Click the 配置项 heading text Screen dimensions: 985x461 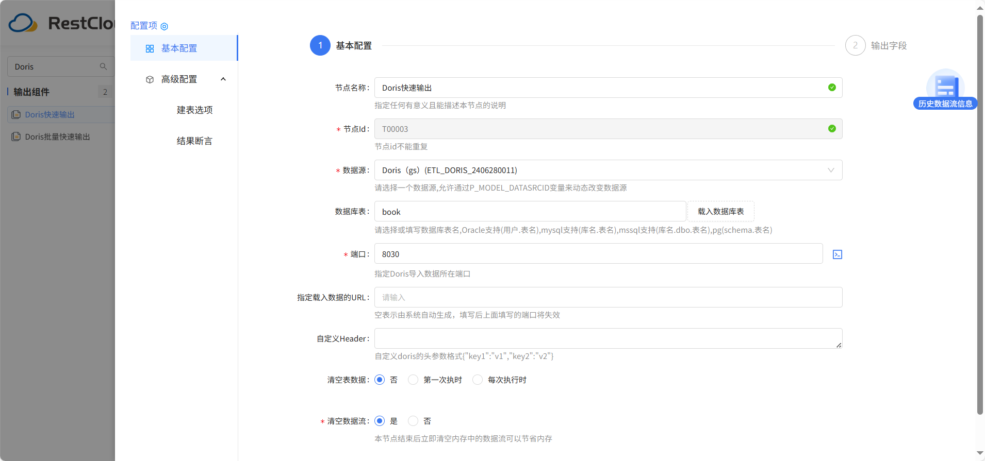click(x=144, y=26)
